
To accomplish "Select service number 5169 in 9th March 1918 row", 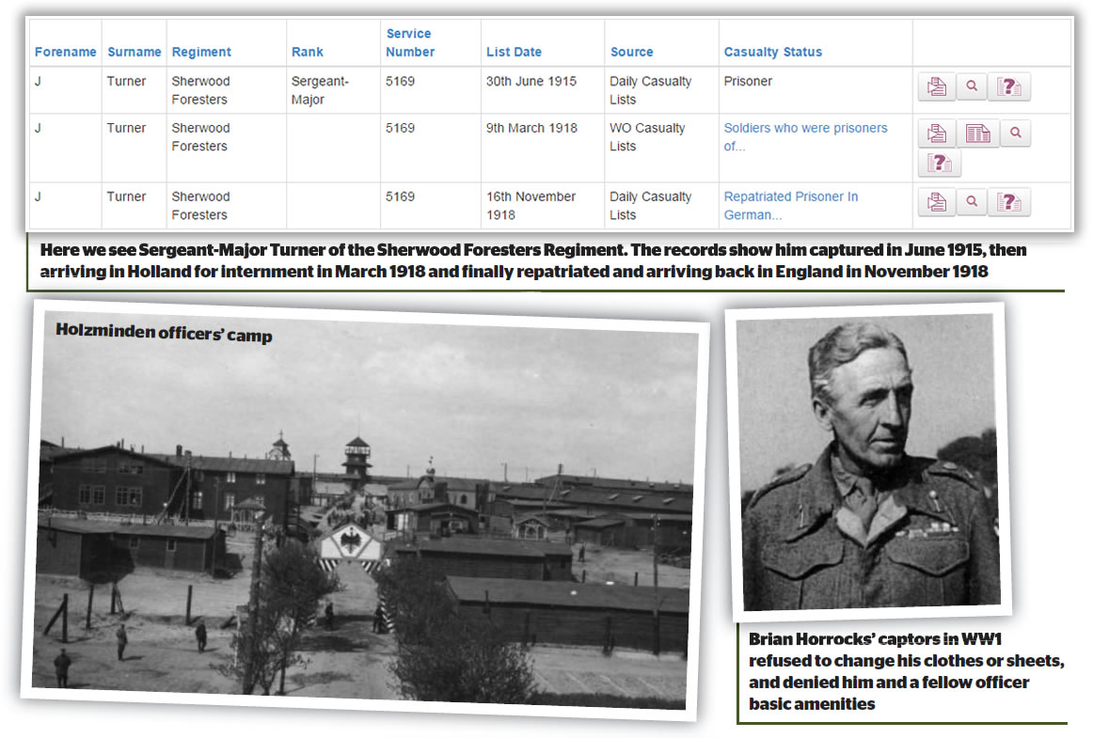I will click(x=400, y=128).
